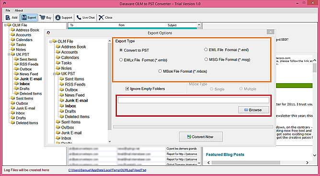
Task: Select Outbox under UK PST in dialog tree
Action: click(x=71, y=90)
